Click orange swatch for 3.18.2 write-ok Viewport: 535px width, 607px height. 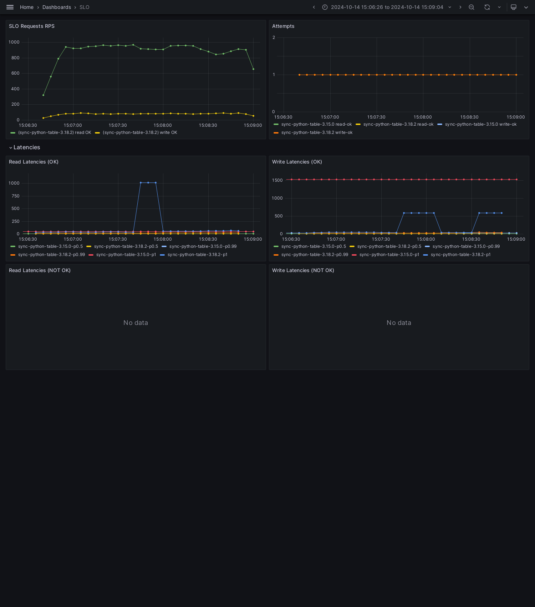(276, 132)
